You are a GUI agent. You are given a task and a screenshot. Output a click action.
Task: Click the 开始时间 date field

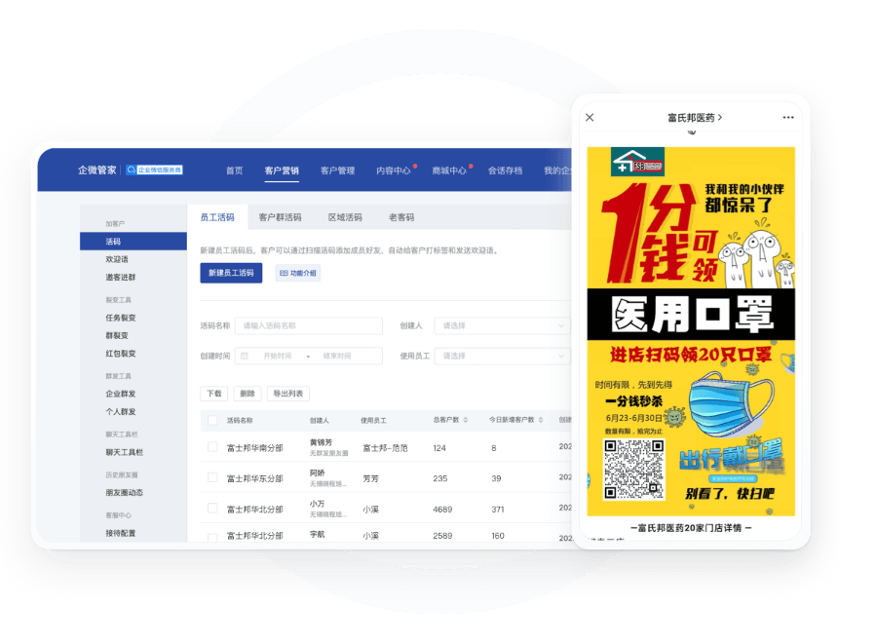click(278, 356)
